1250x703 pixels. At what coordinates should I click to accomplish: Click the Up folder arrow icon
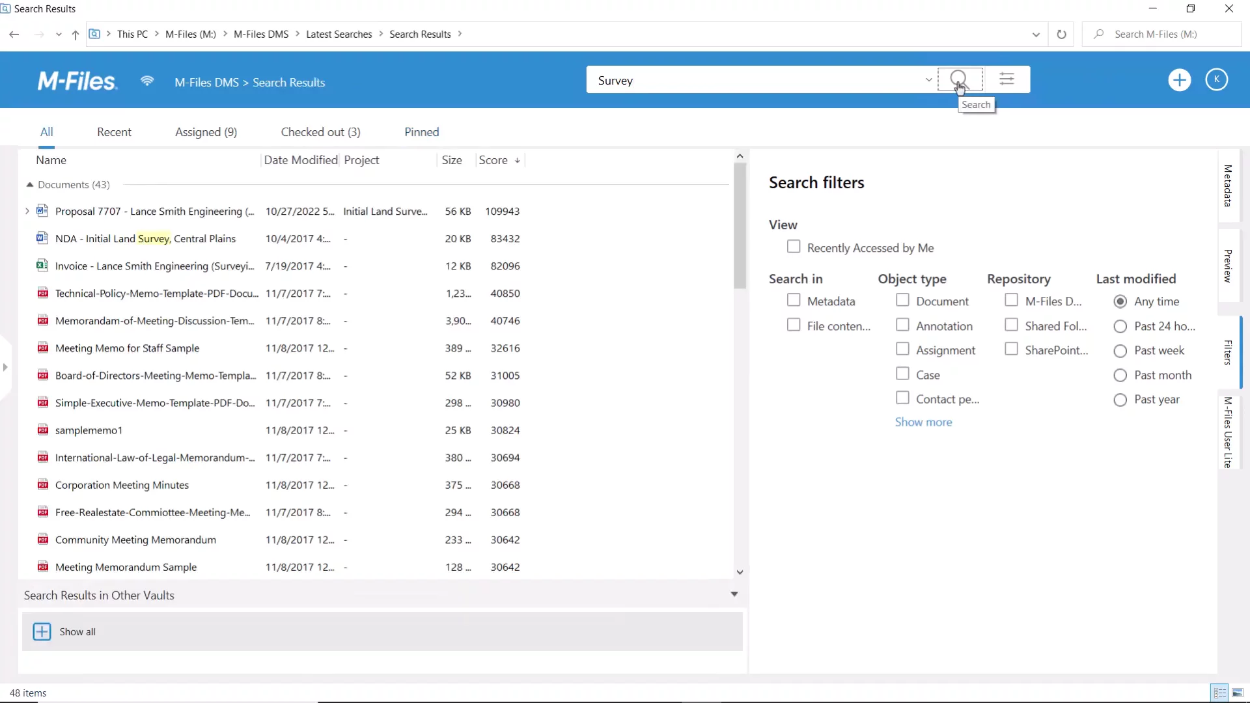[76, 34]
